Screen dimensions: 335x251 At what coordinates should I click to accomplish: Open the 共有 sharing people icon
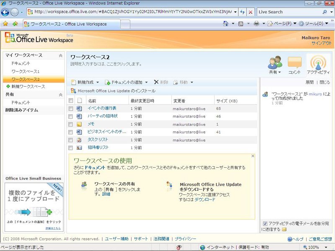(275, 62)
